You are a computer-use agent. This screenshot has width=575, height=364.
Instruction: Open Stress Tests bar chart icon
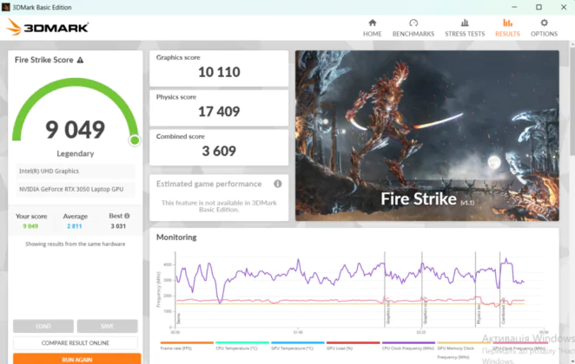click(465, 23)
